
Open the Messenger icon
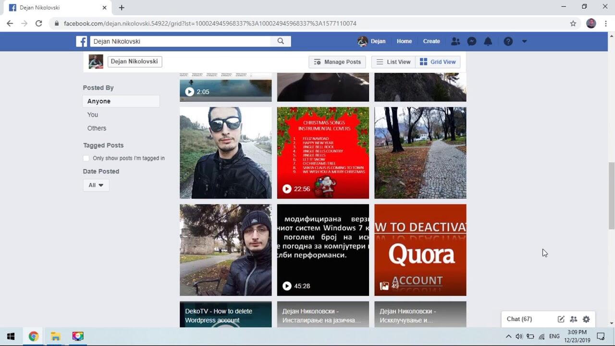coord(472,41)
